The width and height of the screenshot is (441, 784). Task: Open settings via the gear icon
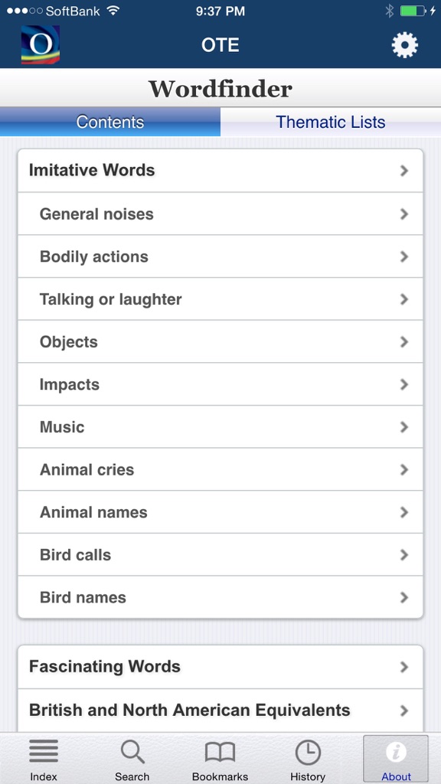tap(404, 45)
